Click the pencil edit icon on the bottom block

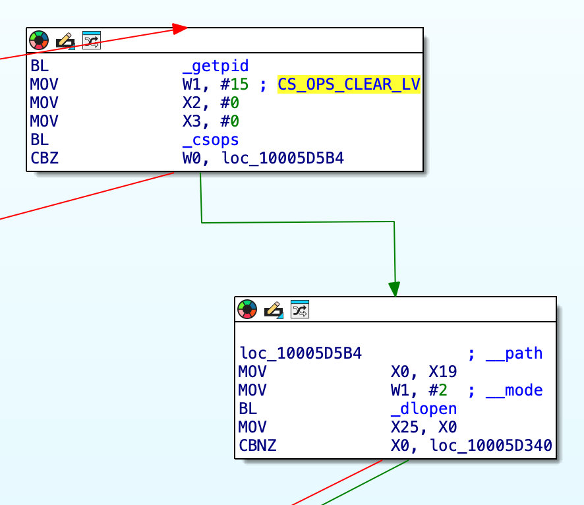click(274, 309)
